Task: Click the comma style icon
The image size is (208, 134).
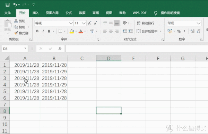Action: [x=184, y=31]
